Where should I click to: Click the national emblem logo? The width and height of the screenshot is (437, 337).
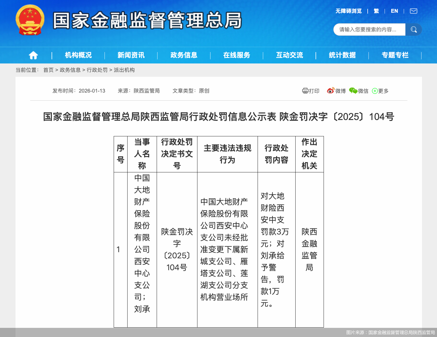point(30,20)
